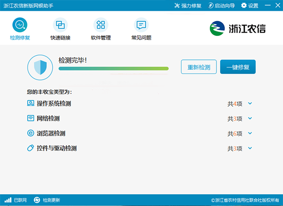Click the 已联网 signal bars icon

[8, 200]
